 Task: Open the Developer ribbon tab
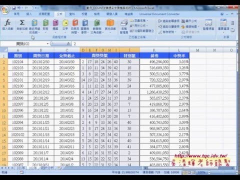tap(112, 14)
